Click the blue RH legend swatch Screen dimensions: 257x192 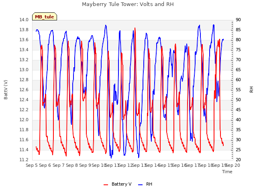click(141, 185)
